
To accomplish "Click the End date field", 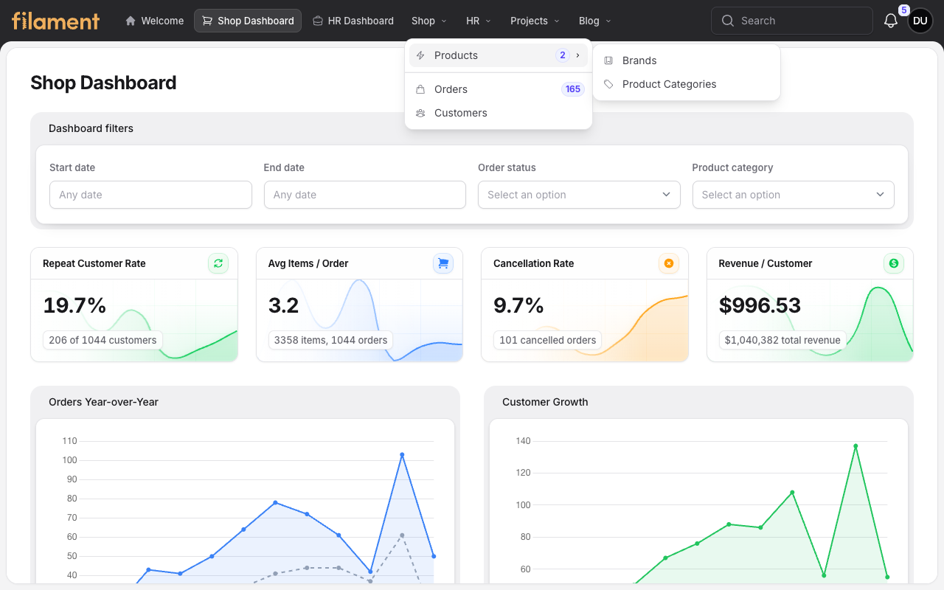I will [365, 195].
